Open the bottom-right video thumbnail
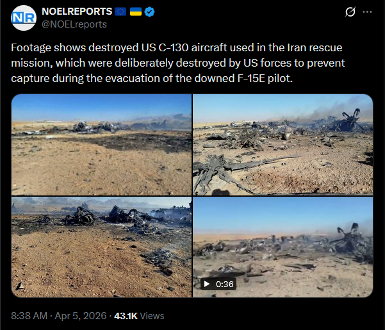Viewport: 385px width, 330px height. (283, 247)
